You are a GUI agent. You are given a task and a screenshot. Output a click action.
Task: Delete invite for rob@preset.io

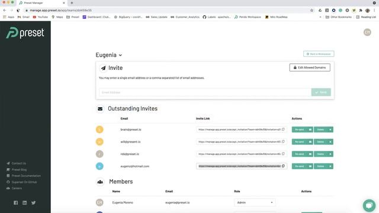coord(323,154)
